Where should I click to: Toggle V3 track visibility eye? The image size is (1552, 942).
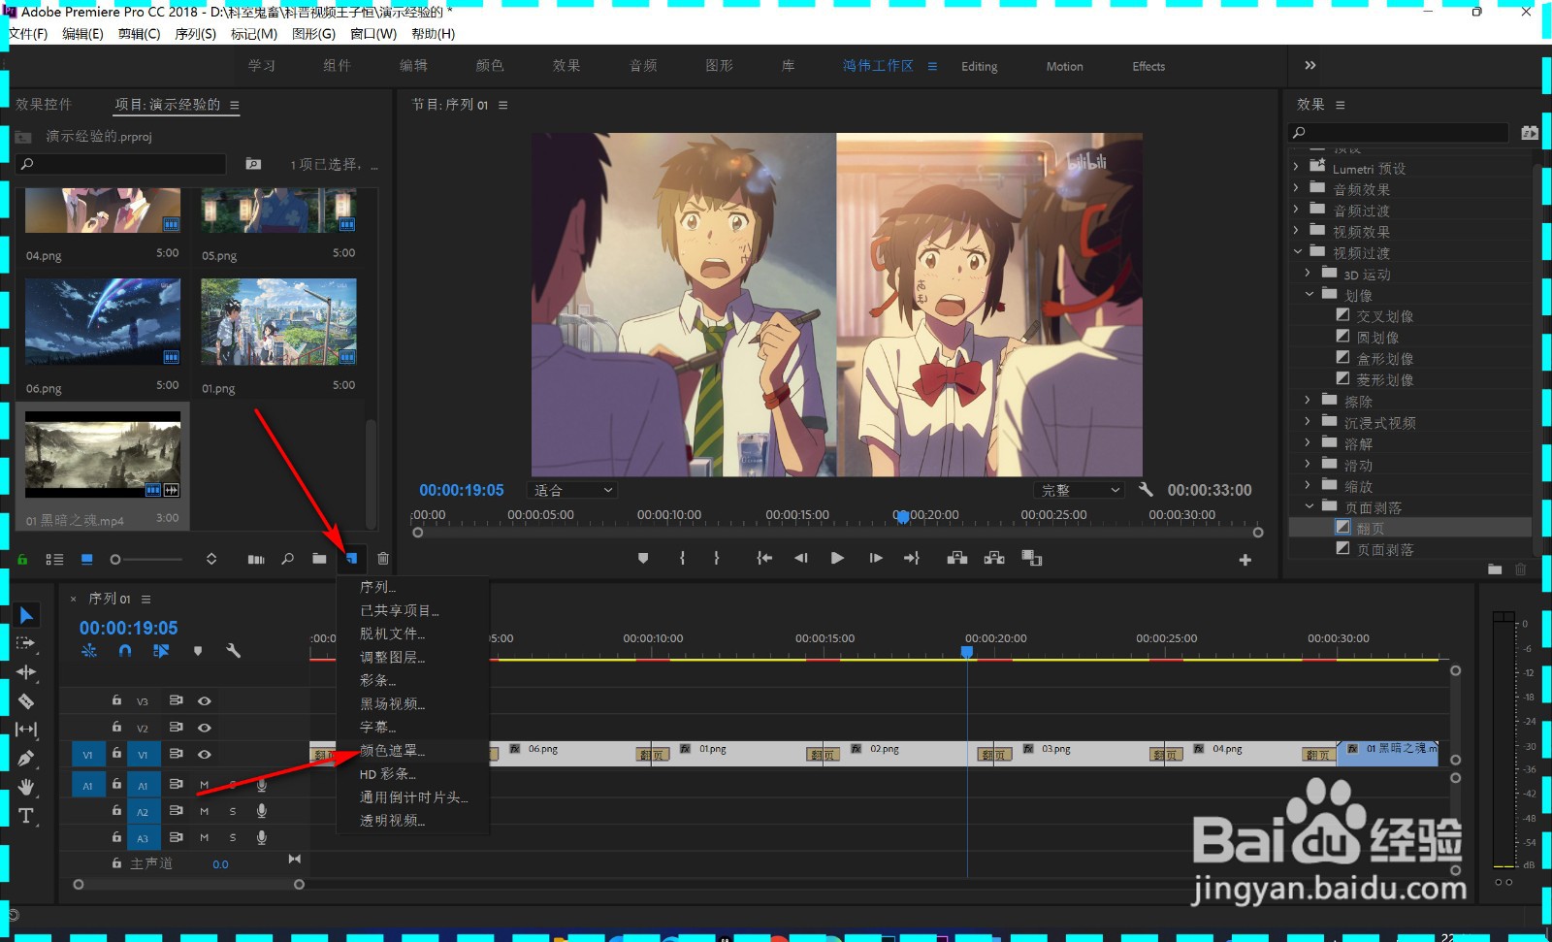coord(205,700)
